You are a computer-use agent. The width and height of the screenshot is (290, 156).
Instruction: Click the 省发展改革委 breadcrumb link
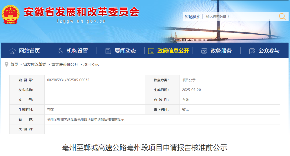pyautogui.click(x=35, y=64)
